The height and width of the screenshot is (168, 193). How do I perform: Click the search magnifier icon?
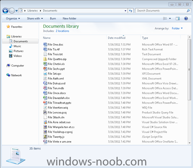(188, 11)
